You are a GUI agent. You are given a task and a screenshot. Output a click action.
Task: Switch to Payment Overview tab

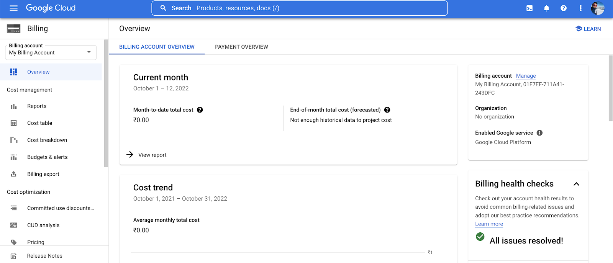tap(241, 47)
